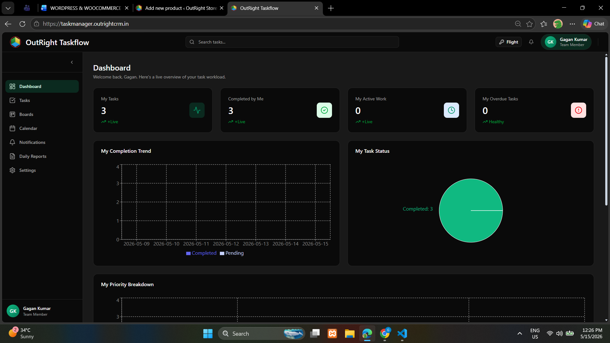Click the My Priority Breakdown heading
610x343 pixels.
[127, 285]
